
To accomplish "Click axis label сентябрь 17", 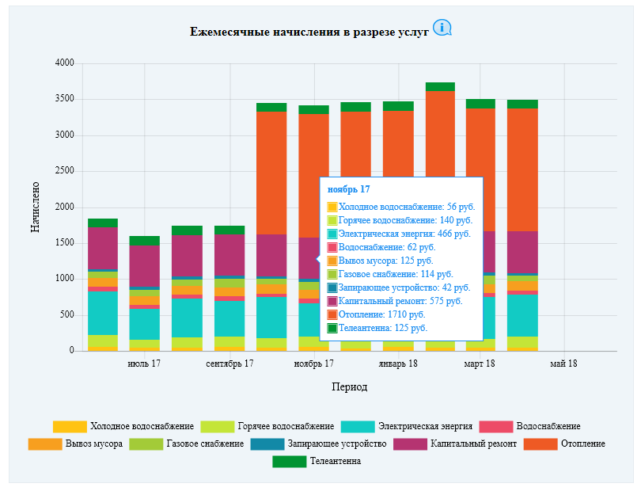I will pyautogui.click(x=229, y=363).
